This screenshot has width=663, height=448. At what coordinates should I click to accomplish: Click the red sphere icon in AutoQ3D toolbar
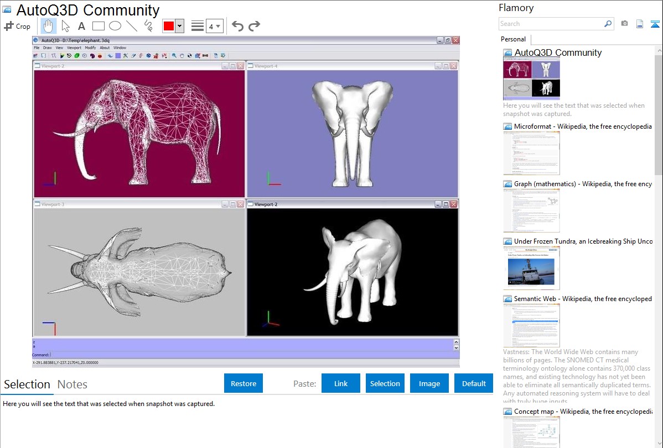tap(100, 55)
